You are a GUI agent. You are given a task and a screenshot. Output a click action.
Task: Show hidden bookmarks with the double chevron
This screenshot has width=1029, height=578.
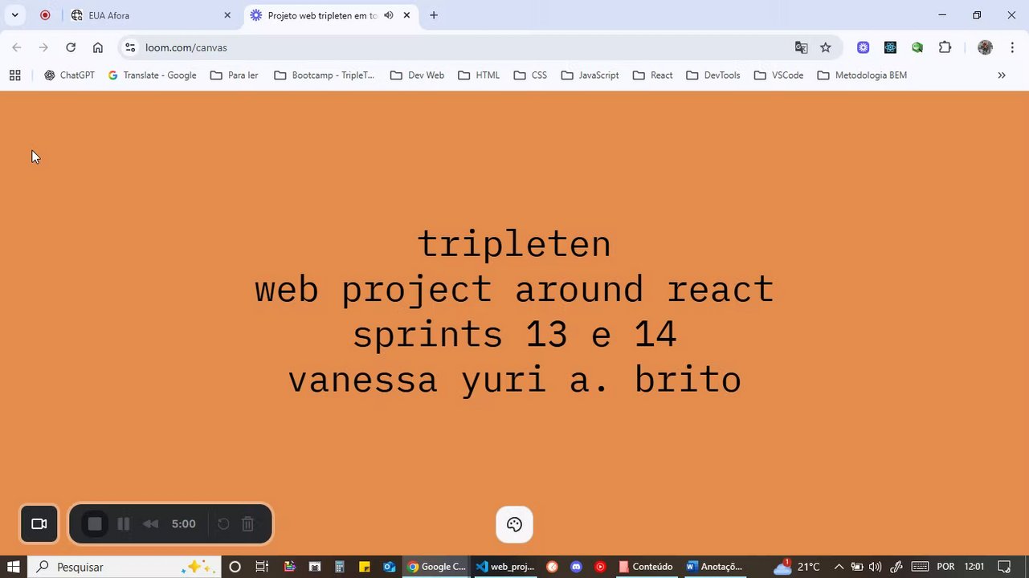(1002, 75)
